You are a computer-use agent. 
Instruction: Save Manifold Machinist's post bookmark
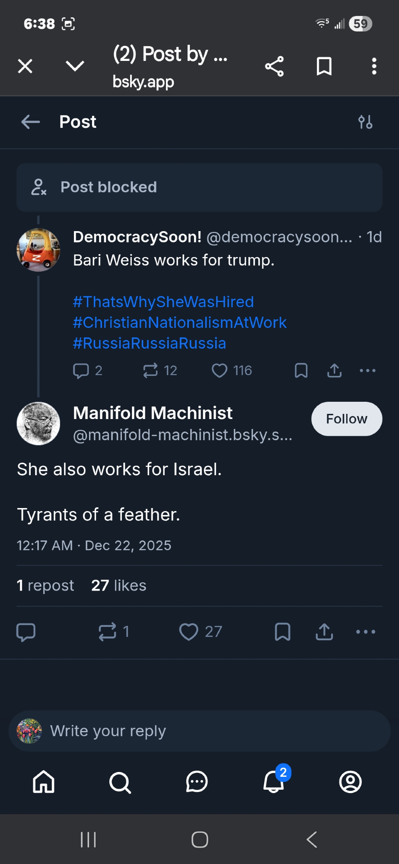(x=283, y=632)
